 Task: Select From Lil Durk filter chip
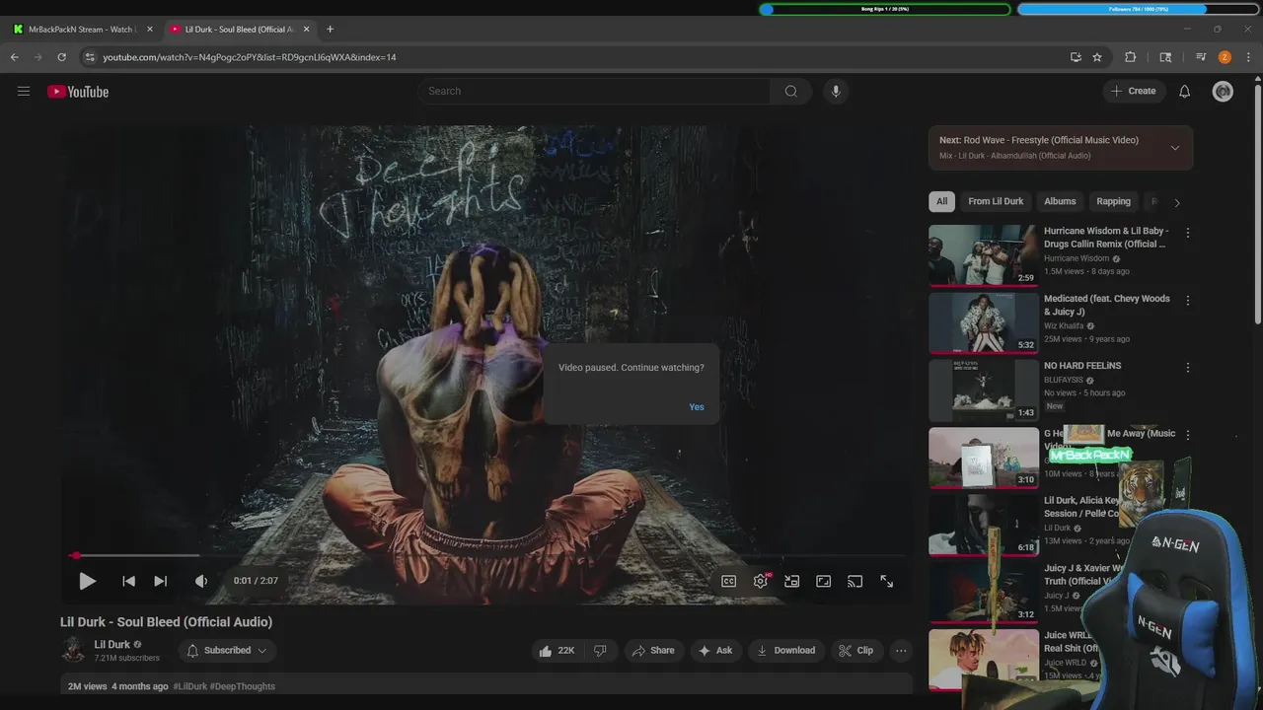[996, 201]
